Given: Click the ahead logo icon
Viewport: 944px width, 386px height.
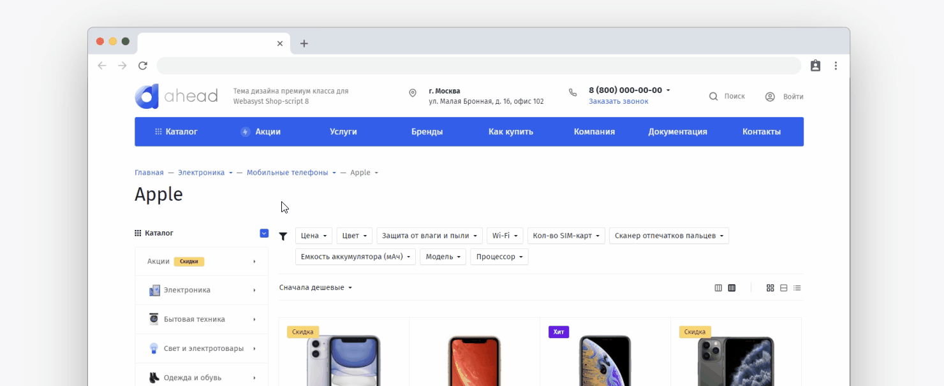Looking at the screenshot, I should (x=147, y=96).
